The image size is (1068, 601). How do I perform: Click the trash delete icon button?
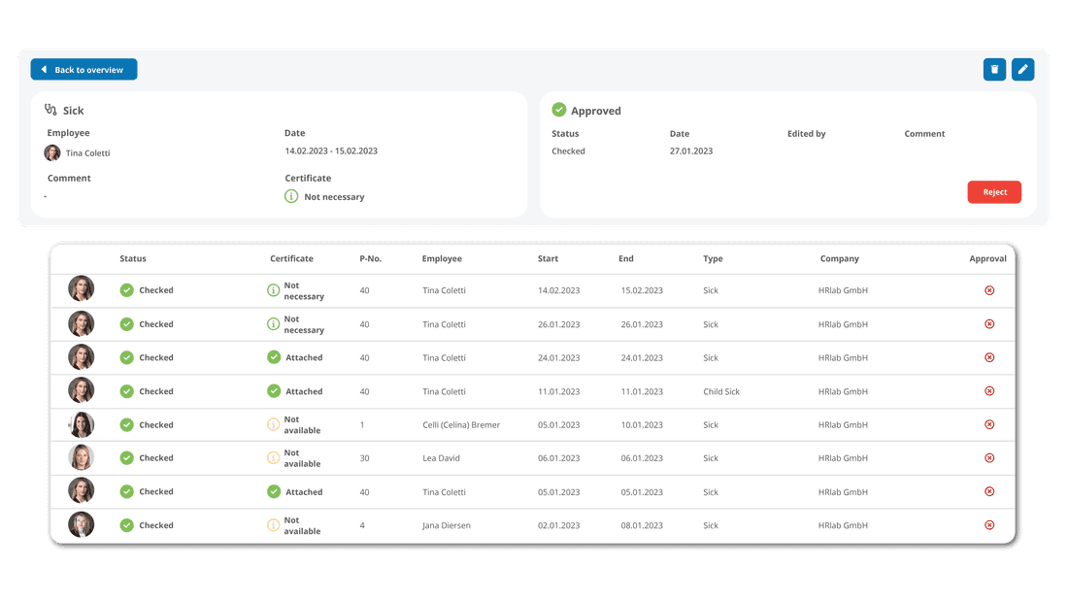click(994, 69)
